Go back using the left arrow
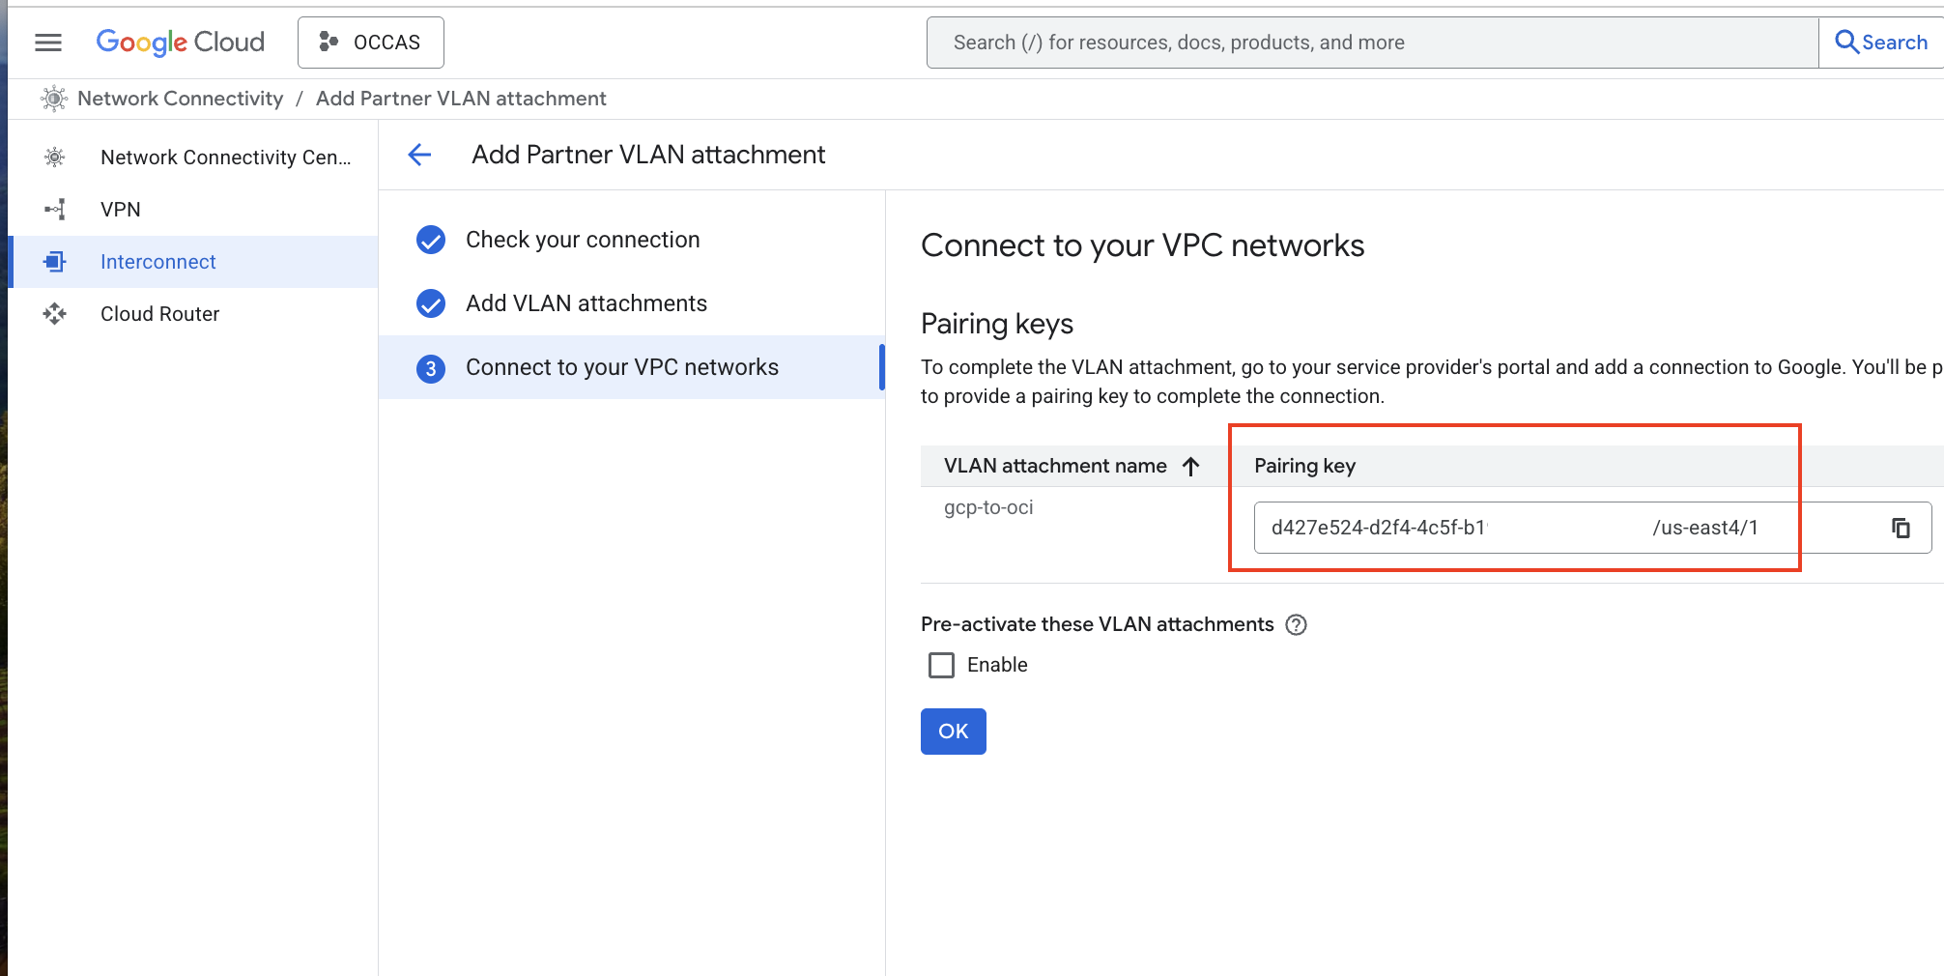 tap(419, 155)
